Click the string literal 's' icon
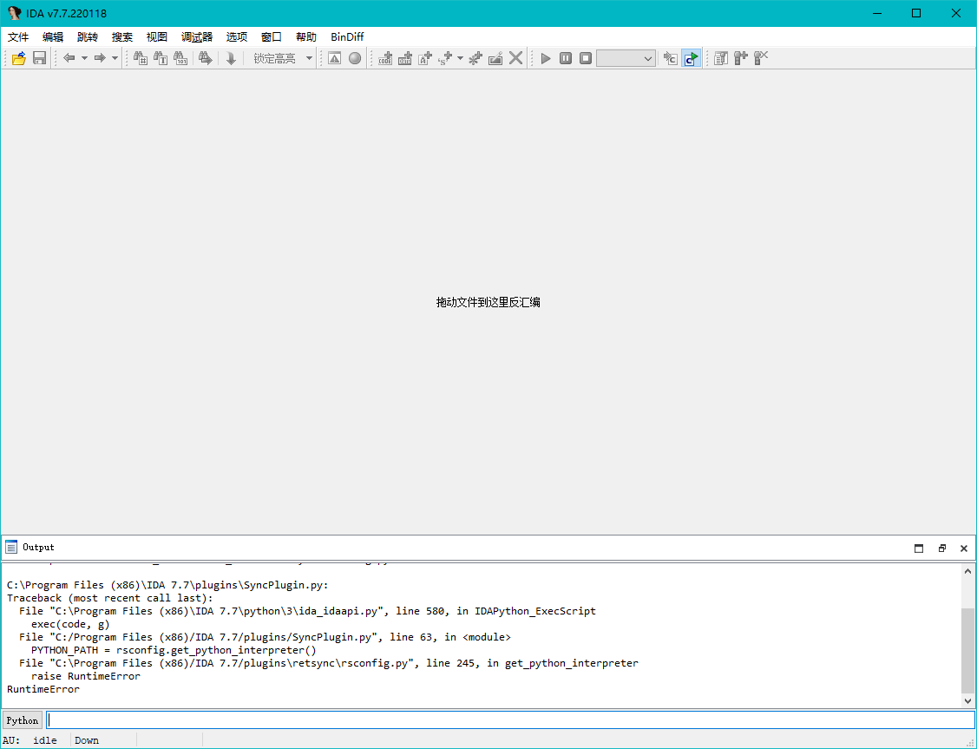The width and height of the screenshot is (977, 749). coord(445,58)
